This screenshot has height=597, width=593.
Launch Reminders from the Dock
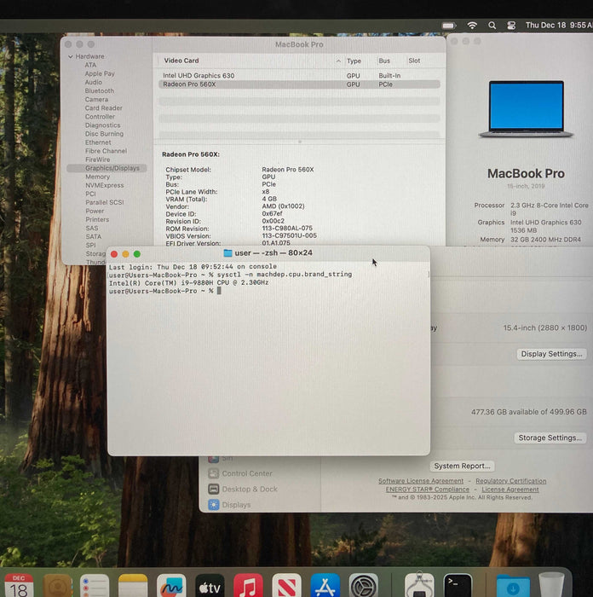pyautogui.click(x=95, y=586)
